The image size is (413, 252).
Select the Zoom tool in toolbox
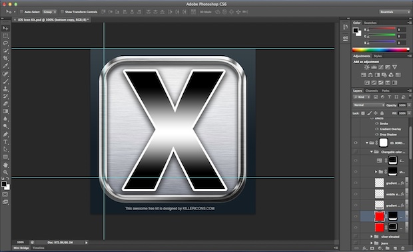tap(5, 172)
